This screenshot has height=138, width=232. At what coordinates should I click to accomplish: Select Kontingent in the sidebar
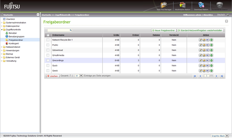click(14, 43)
